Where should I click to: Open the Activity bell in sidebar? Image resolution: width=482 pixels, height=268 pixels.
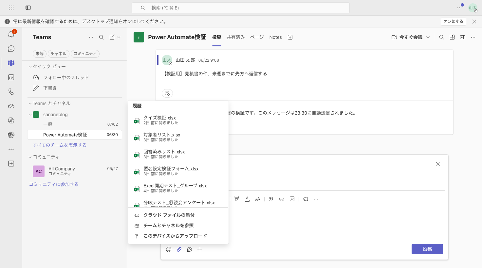[x=11, y=34]
